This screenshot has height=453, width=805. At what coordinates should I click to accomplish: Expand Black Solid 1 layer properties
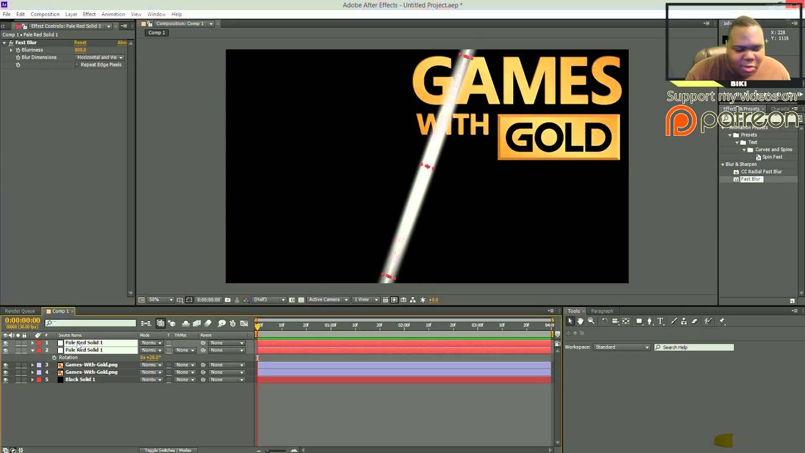(x=33, y=380)
